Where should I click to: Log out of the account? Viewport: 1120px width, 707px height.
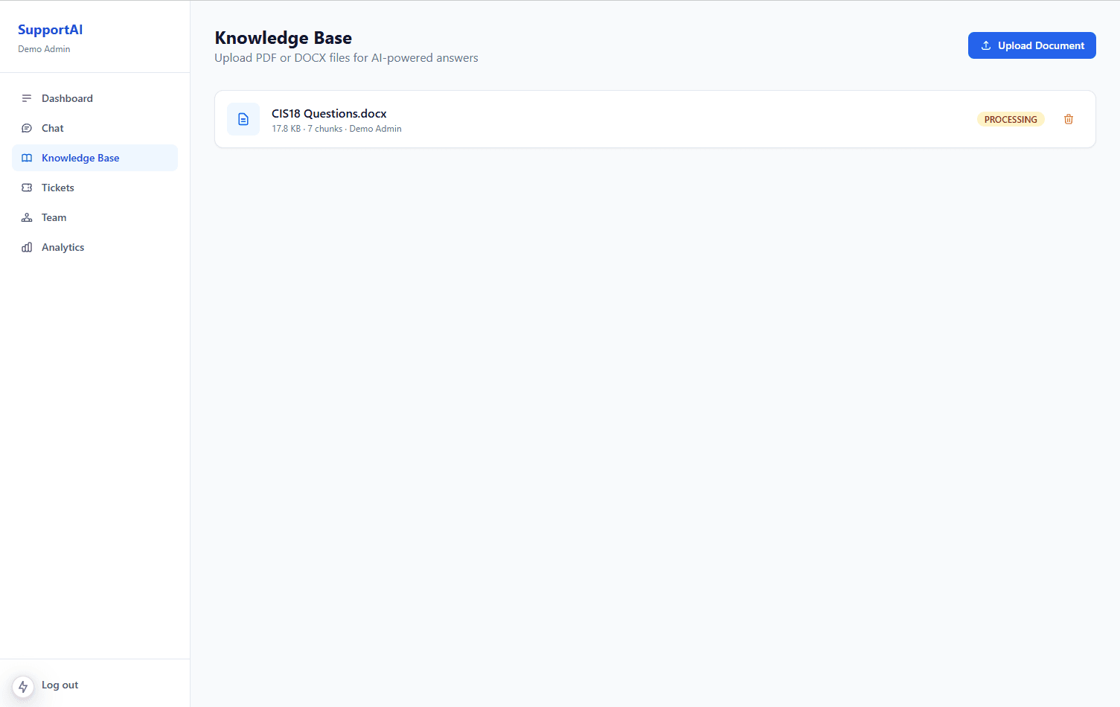(x=60, y=685)
